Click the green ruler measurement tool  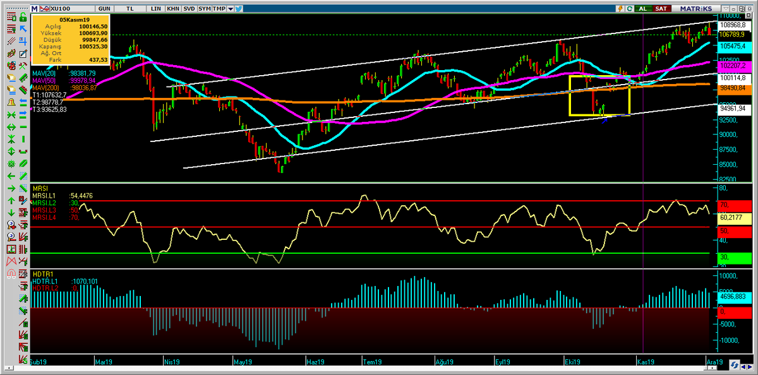click(23, 78)
